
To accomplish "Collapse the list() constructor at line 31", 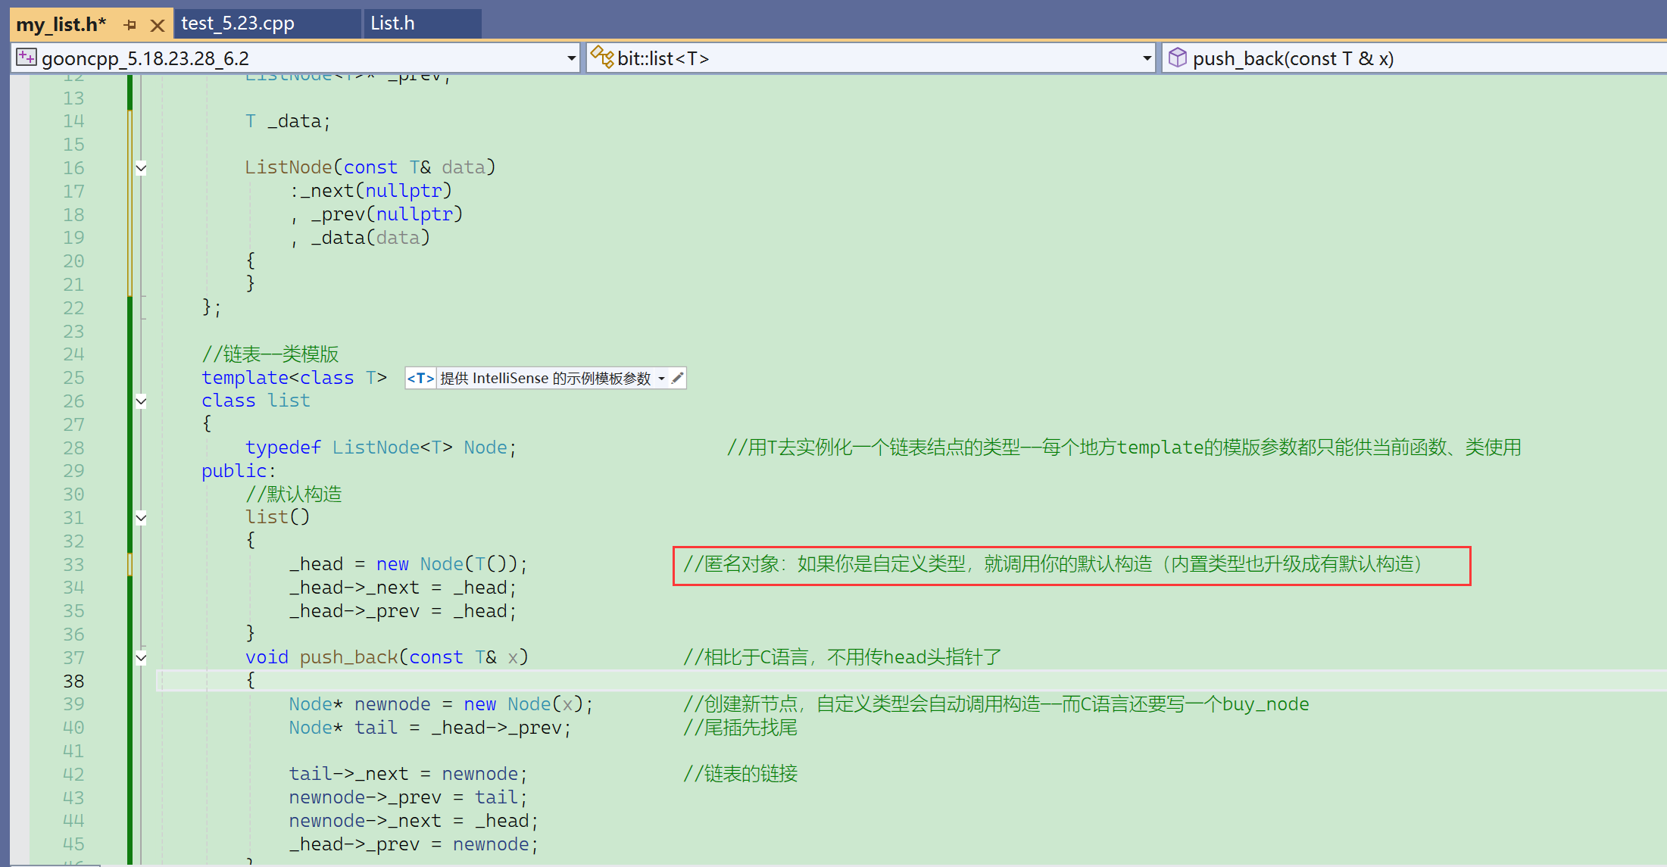I will (141, 518).
